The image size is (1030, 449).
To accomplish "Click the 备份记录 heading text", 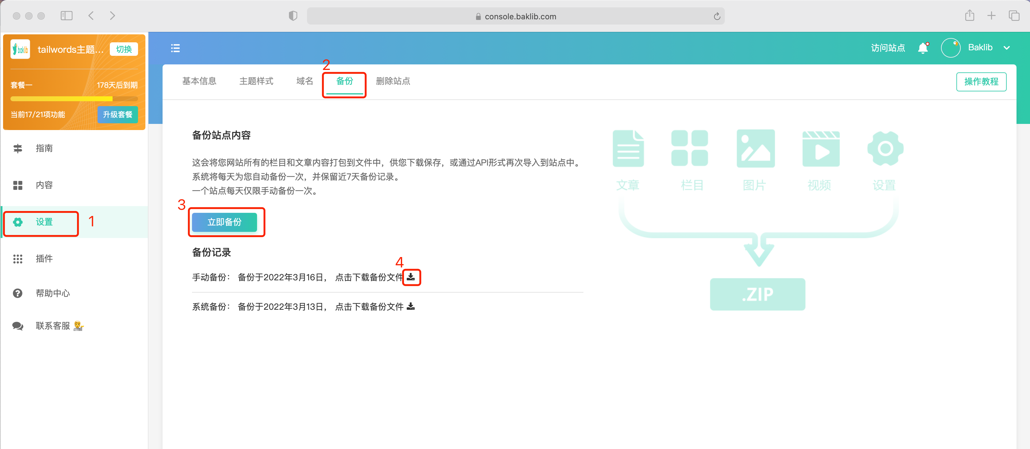I will coord(212,252).
